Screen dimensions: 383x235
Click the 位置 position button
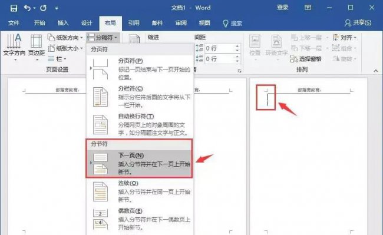pos(255,48)
